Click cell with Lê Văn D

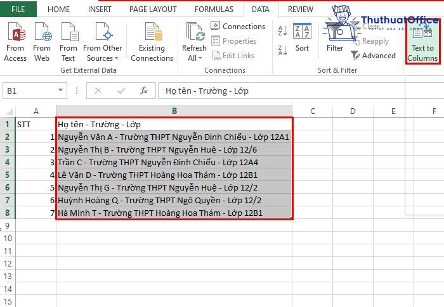[174, 175]
